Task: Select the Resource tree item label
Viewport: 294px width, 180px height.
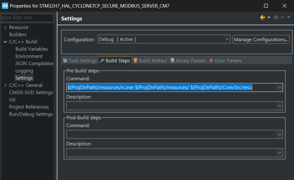Action: pos(19,27)
